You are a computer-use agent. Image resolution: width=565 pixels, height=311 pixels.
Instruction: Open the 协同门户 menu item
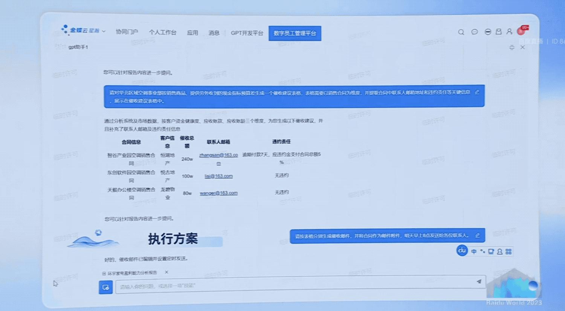(127, 32)
